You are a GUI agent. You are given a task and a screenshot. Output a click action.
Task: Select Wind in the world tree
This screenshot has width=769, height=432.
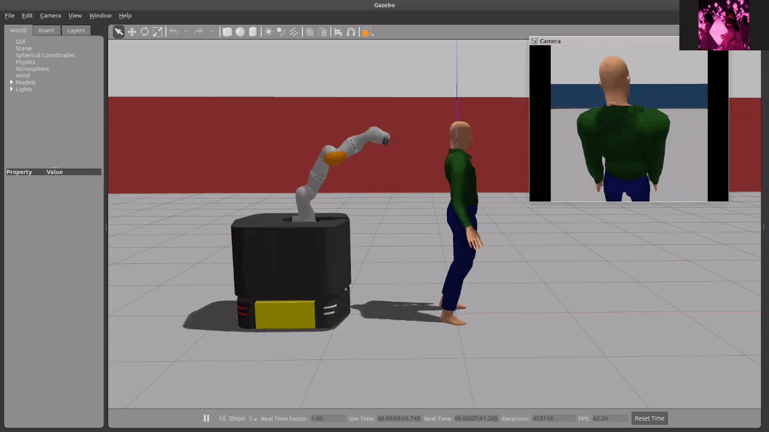coord(22,76)
